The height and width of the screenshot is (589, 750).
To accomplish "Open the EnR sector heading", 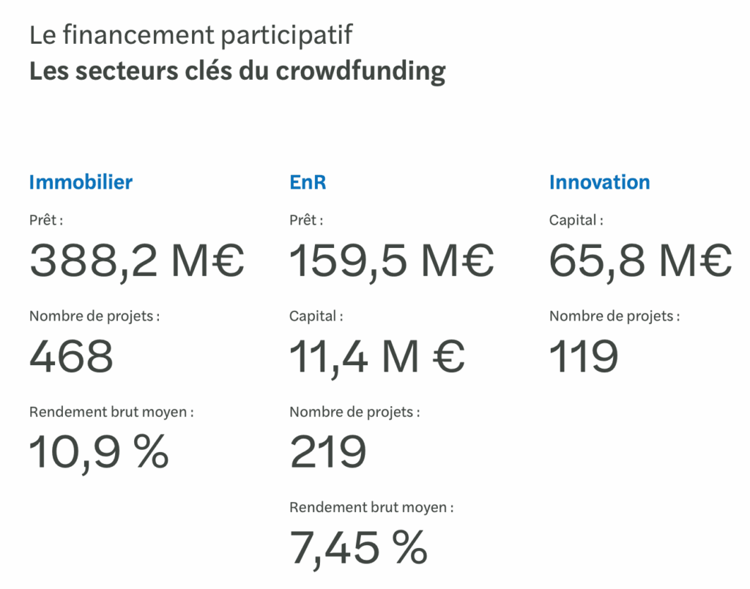I will tap(308, 182).
